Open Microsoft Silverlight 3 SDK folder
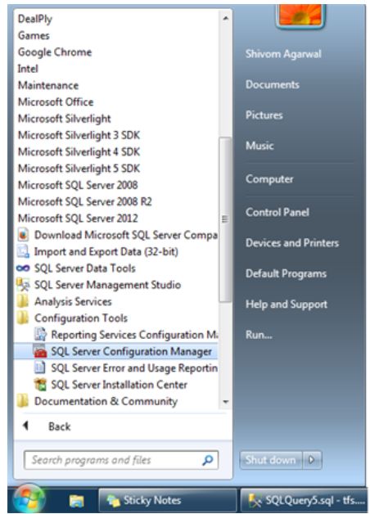 pos(79,135)
